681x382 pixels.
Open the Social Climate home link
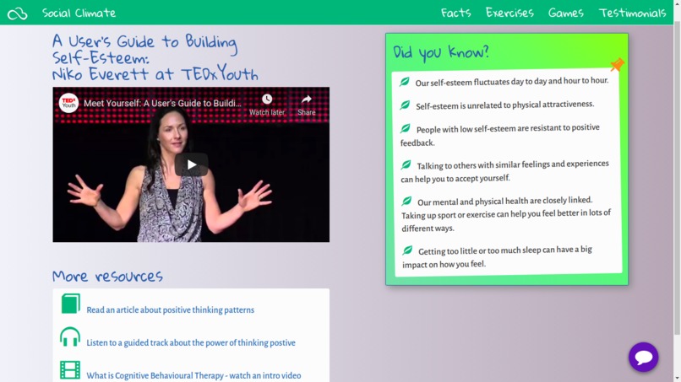79,13
